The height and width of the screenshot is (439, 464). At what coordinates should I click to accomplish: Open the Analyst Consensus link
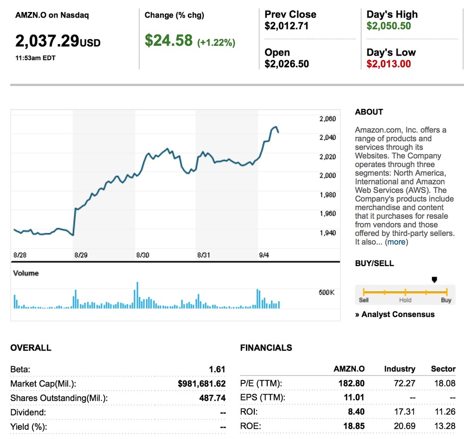point(395,314)
